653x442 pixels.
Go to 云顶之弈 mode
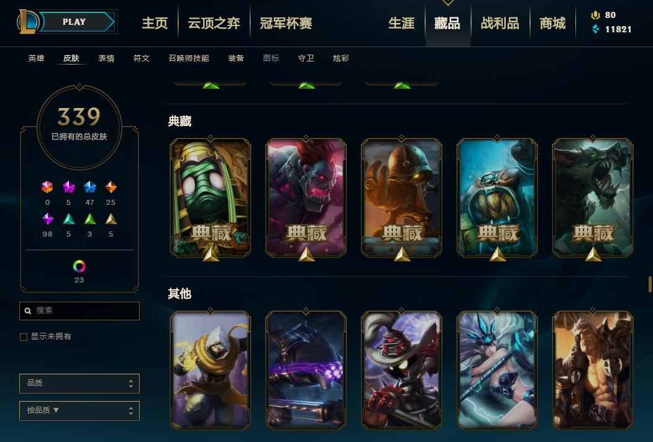click(214, 24)
